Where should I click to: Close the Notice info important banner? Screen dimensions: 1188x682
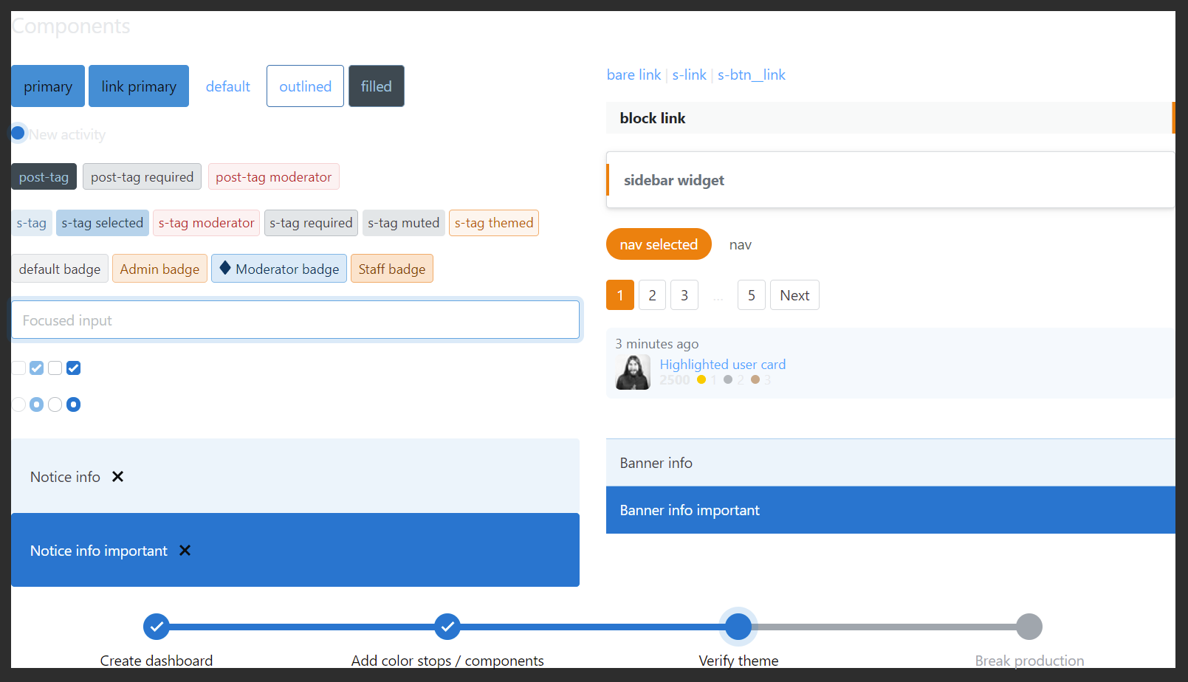point(185,550)
